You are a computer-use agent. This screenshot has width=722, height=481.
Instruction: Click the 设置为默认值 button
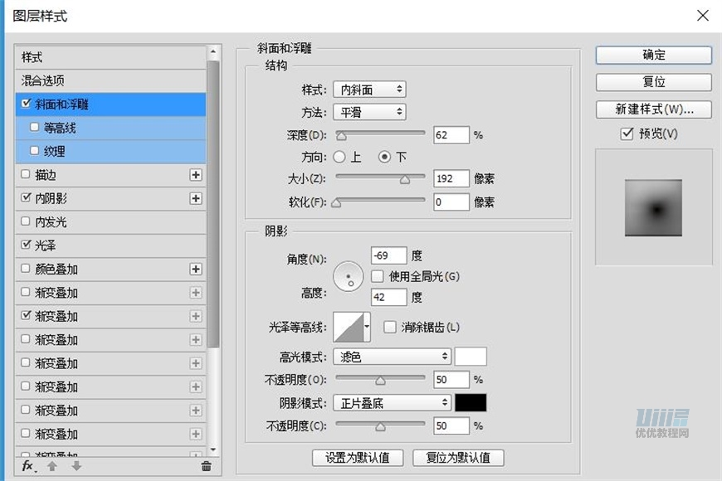pyautogui.click(x=358, y=458)
